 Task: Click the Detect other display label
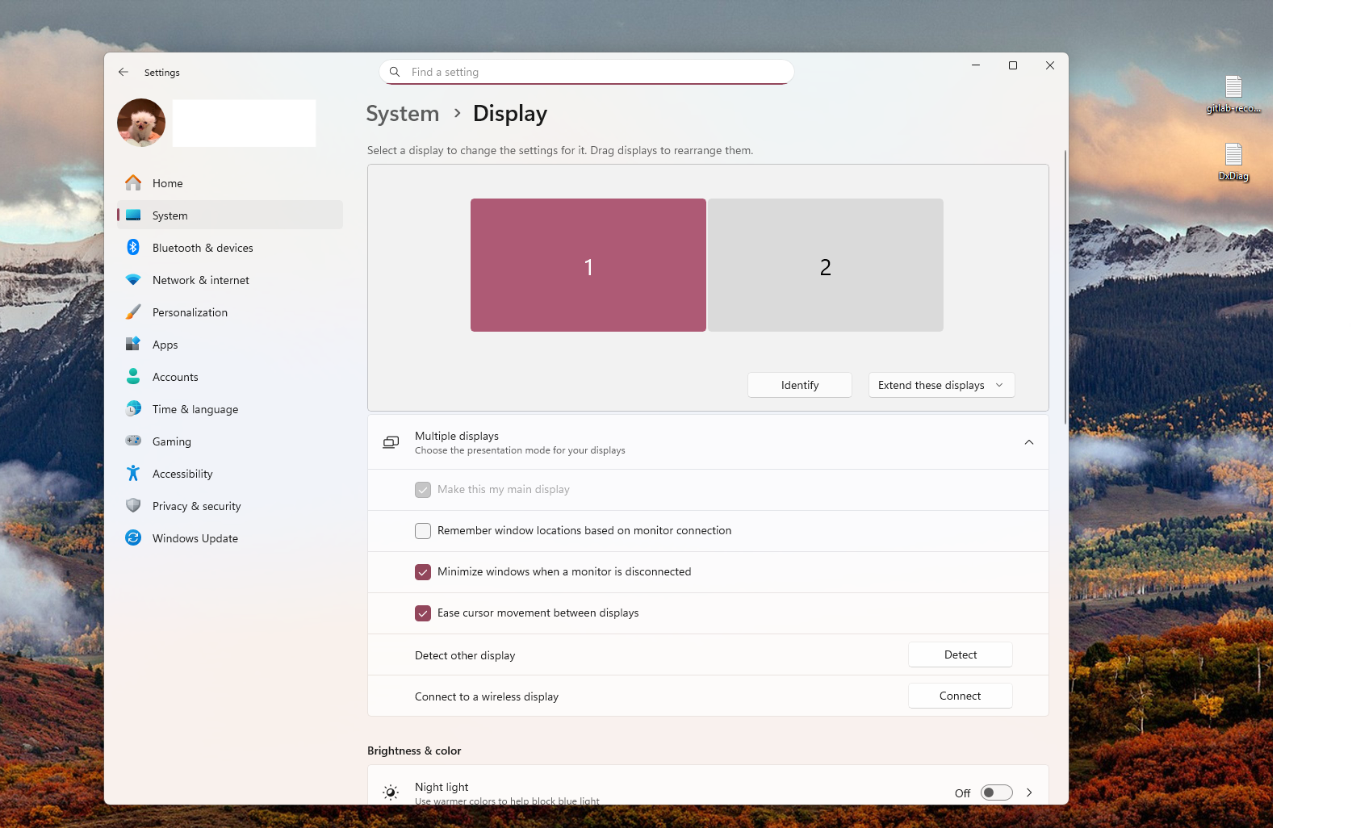(x=465, y=655)
